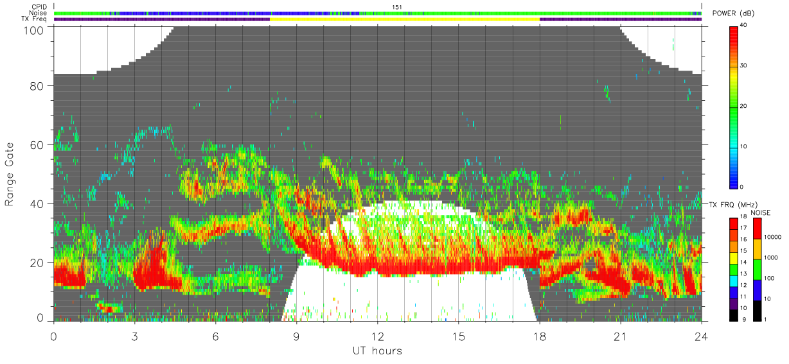Viewport: 789px width, 364px height.
Task: Click the TX Freq row label
Action: click(x=35, y=19)
